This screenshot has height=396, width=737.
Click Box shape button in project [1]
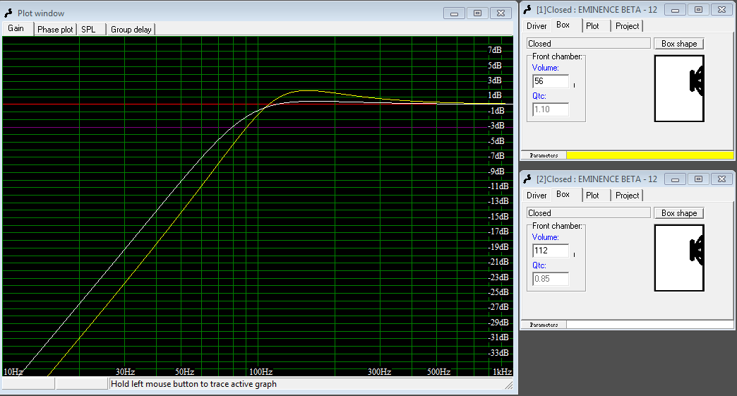coord(678,44)
